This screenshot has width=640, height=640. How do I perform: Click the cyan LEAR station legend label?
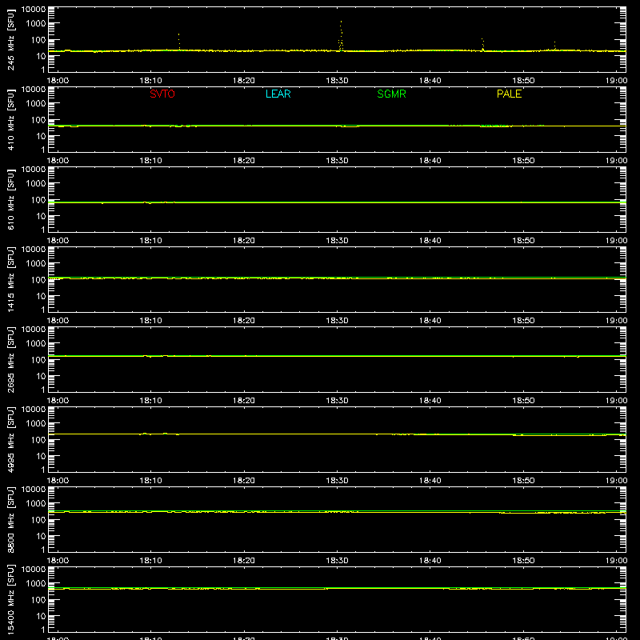coord(278,94)
